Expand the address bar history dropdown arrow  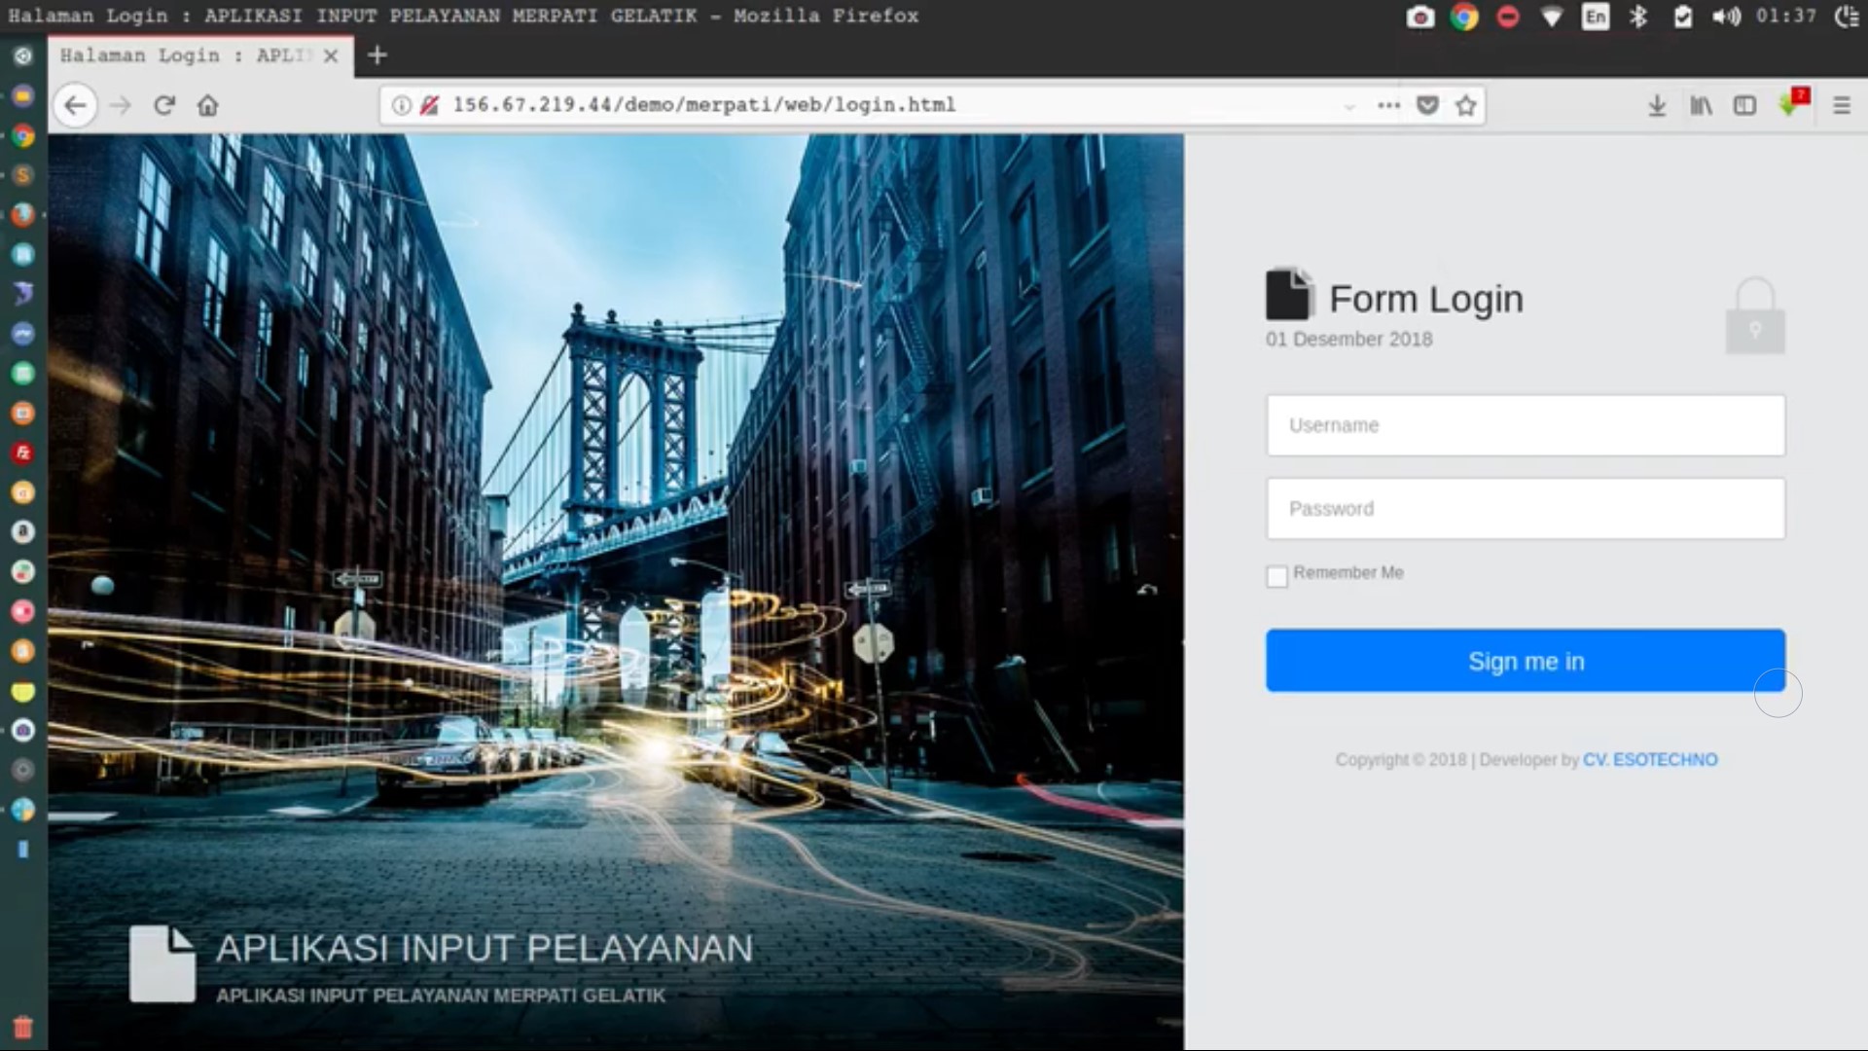click(x=1349, y=106)
